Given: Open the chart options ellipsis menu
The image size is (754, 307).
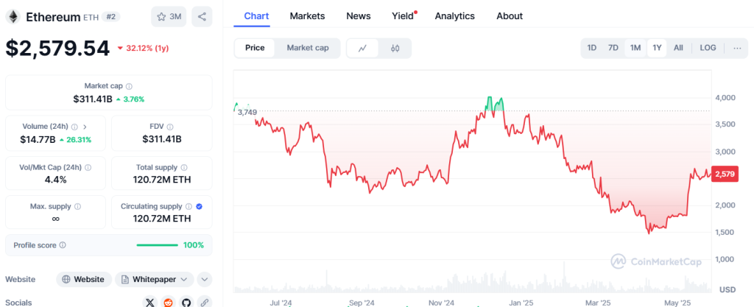Looking at the screenshot, I should [x=737, y=48].
